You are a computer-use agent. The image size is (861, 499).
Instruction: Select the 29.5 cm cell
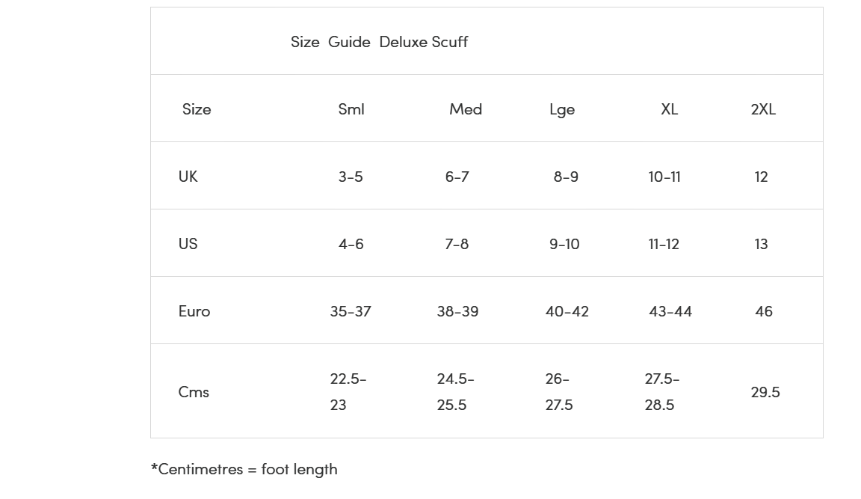click(x=765, y=392)
